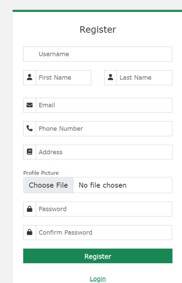Open the Login link
Viewport: 182px width, 283px height.
pos(98,279)
